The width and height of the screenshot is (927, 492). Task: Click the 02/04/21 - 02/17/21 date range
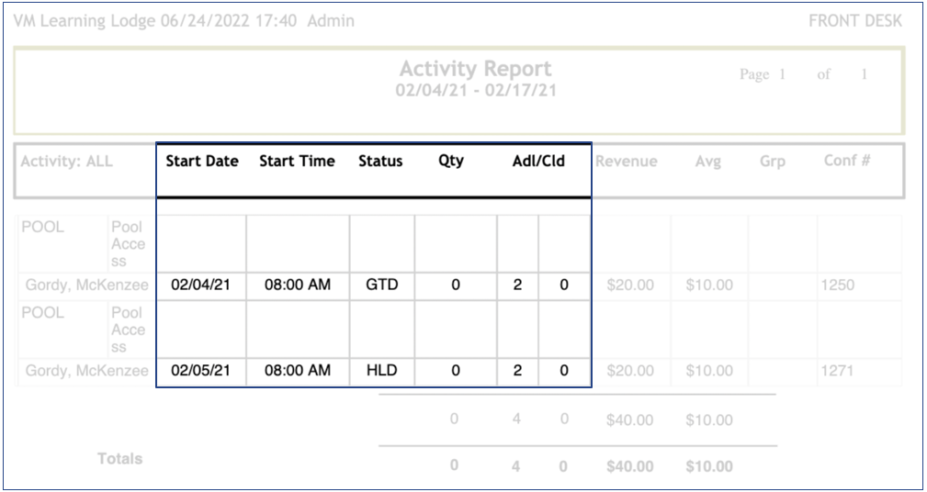tap(476, 91)
